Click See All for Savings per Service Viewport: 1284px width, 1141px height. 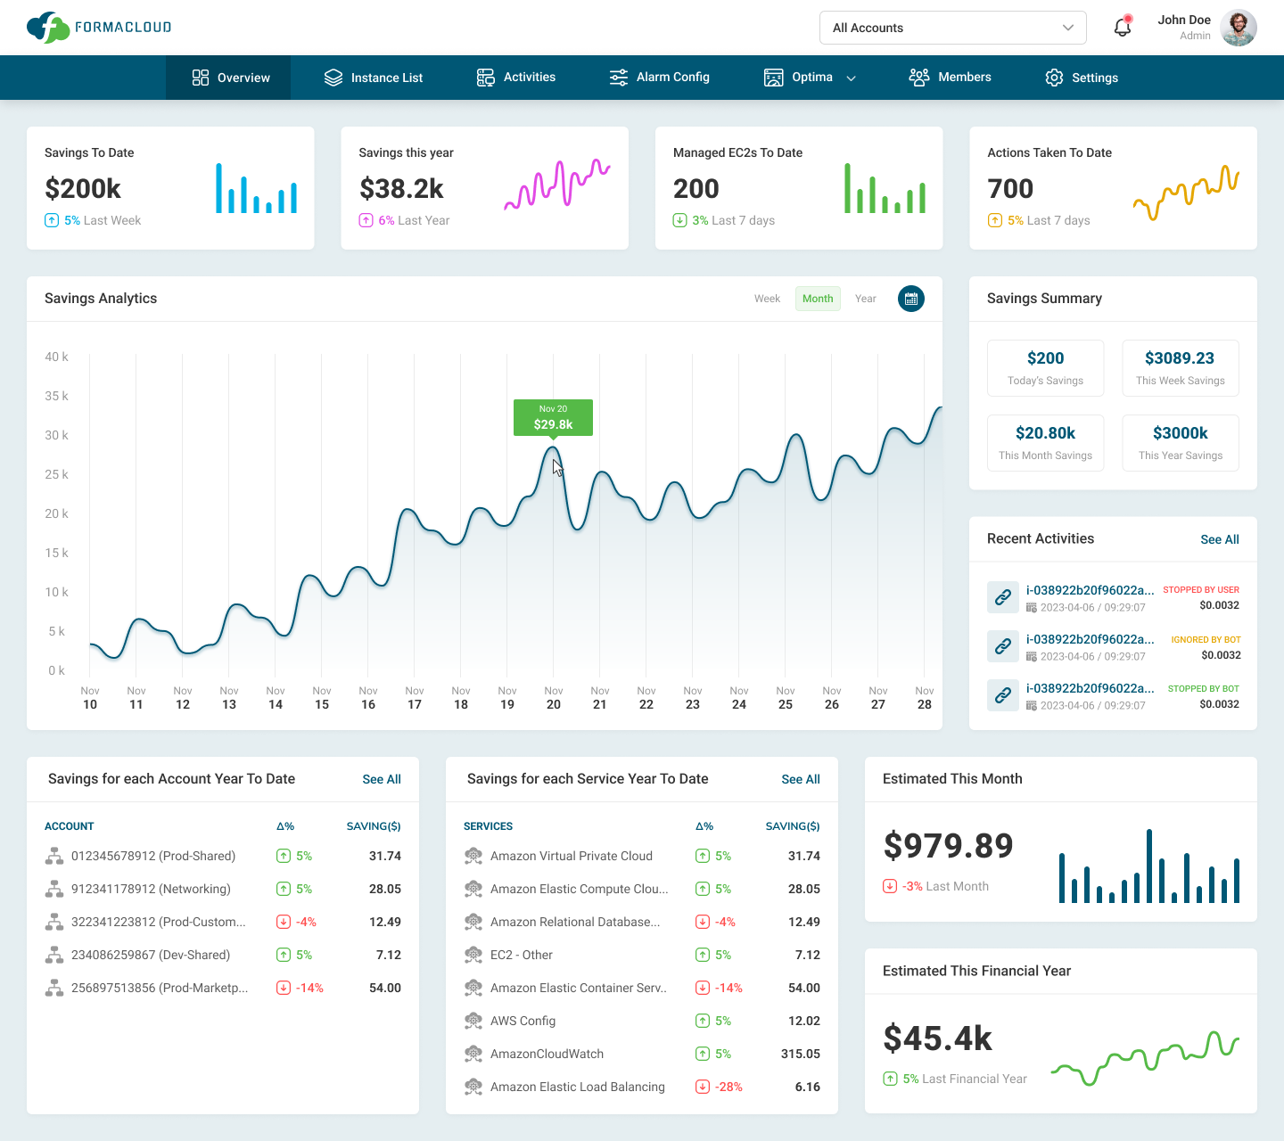coord(801,779)
